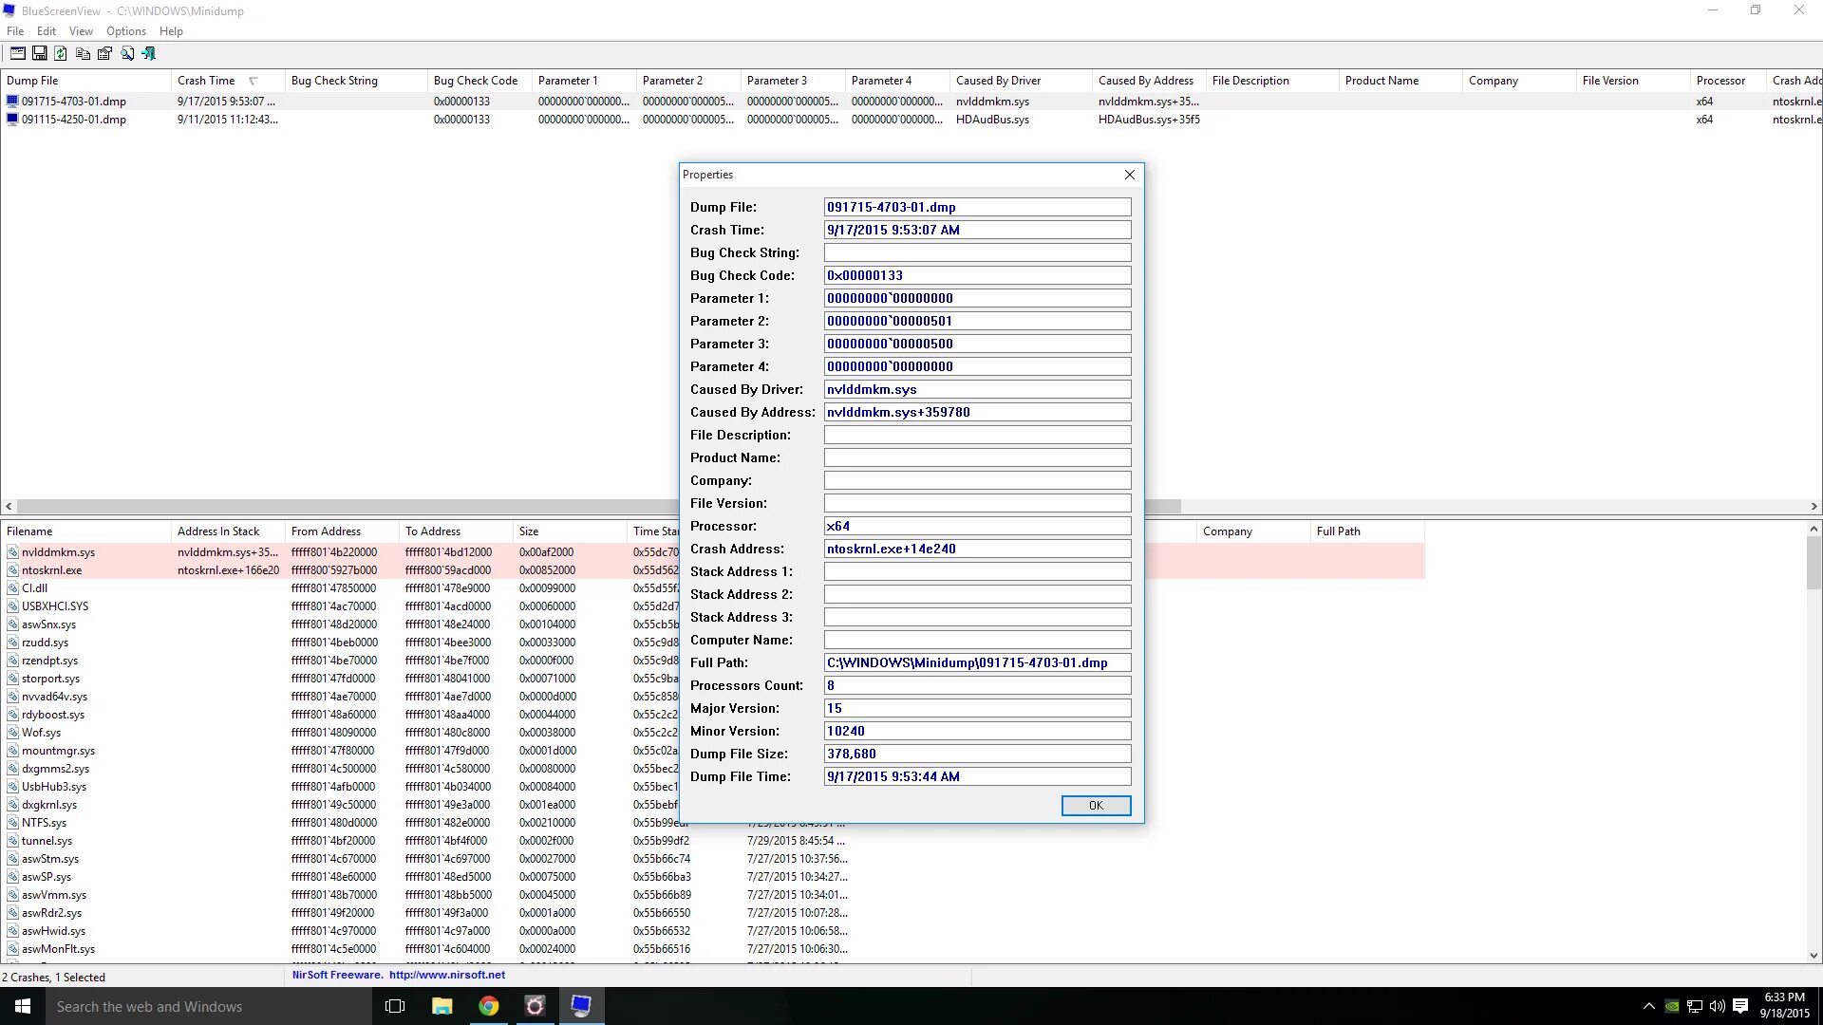This screenshot has width=1823, height=1025.
Task: Click the Processor column header to sort
Action: (x=1720, y=80)
